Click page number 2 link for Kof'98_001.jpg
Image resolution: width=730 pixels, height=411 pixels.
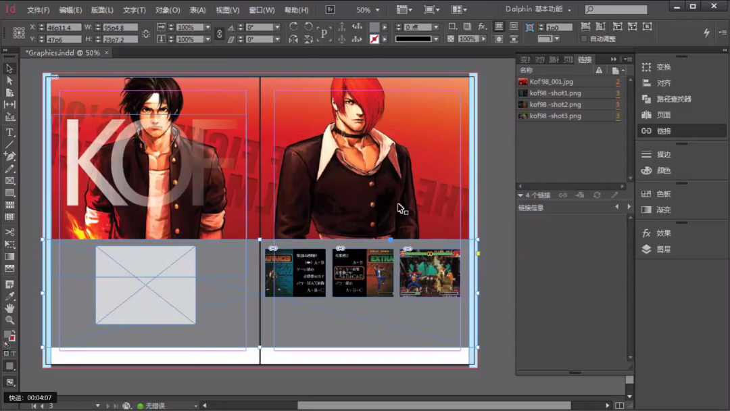coord(617,82)
